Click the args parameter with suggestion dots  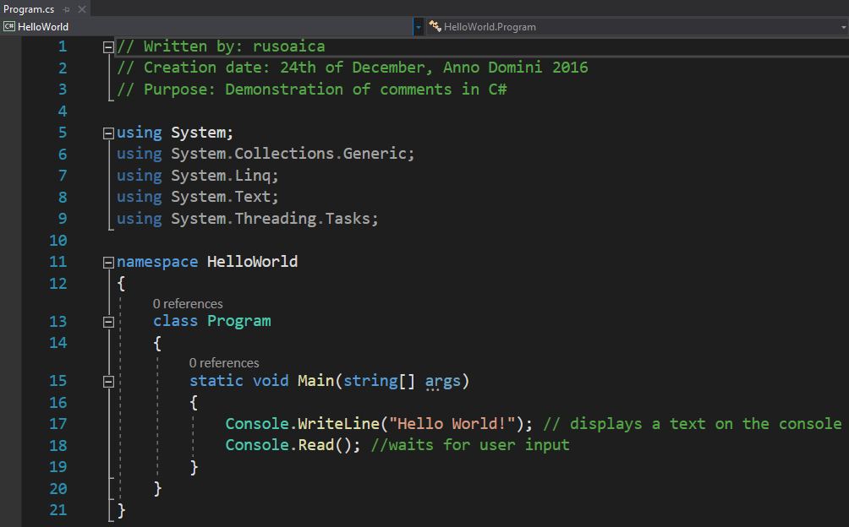pos(442,381)
